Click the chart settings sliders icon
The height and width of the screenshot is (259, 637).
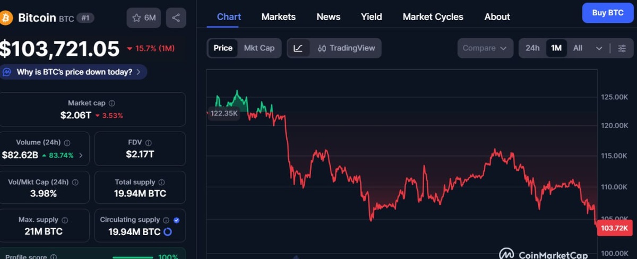click(x=622, y=48)
